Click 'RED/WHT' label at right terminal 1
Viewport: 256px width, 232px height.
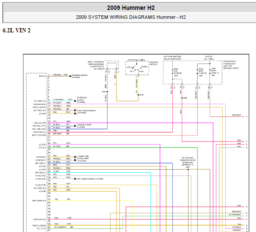tap(236, 115)
